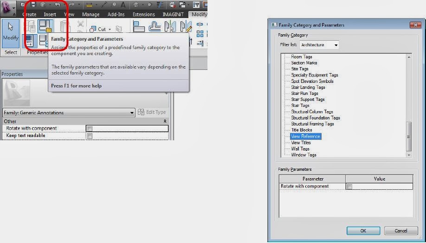Select the Measure tool icon in quick access toolbar
This screenshot has width=426, height=243.
89,5
